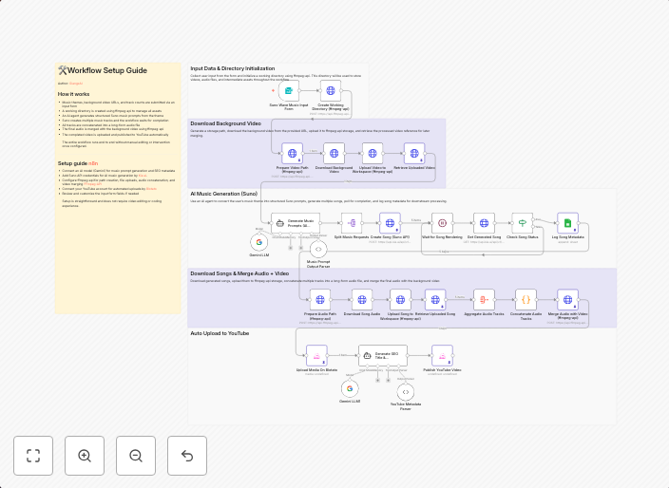
Task: Open the Concatenate Audio Tracks code node
Action: [x=526, y=300]
